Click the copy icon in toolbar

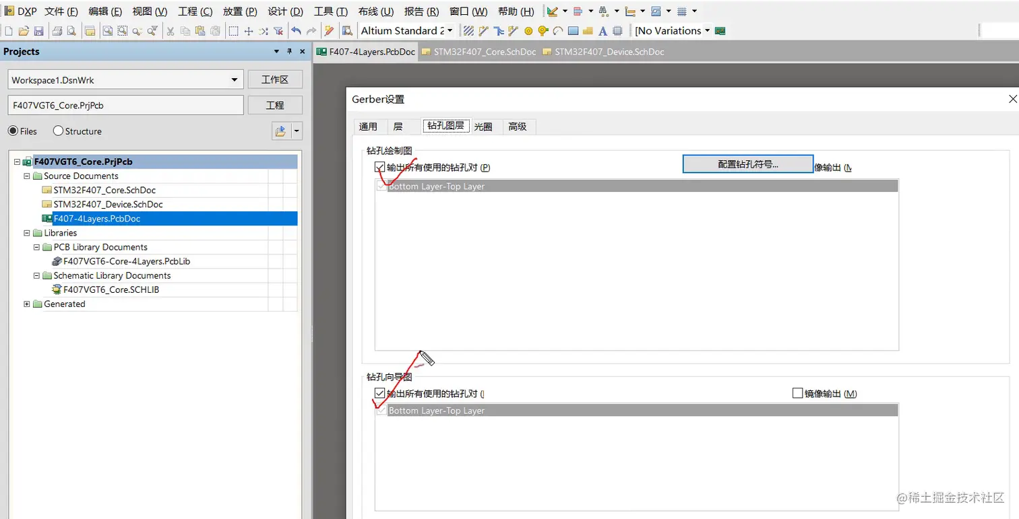click(x=185, y=31)
